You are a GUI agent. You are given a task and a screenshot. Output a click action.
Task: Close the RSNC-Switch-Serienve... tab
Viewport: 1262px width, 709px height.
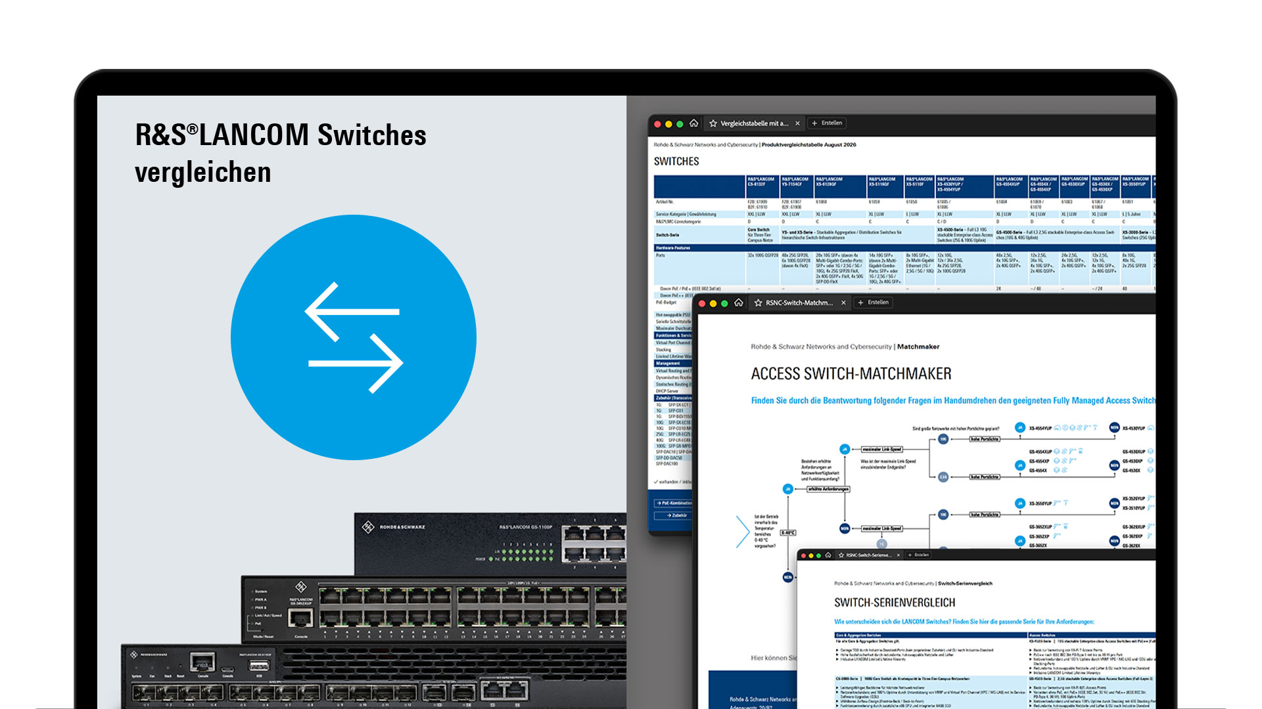click(899, 555)
